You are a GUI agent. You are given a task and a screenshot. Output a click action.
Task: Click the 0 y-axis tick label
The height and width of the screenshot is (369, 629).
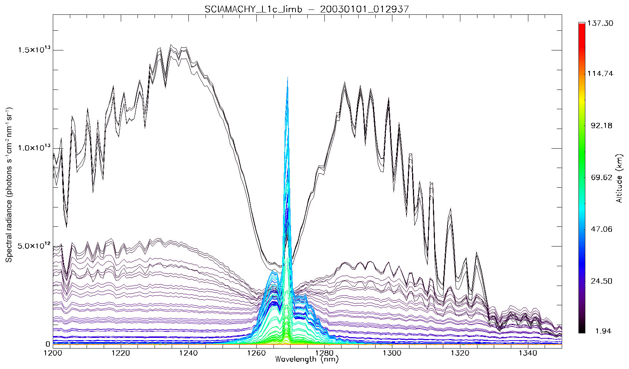pyautogui.click(x=47, y=344)
